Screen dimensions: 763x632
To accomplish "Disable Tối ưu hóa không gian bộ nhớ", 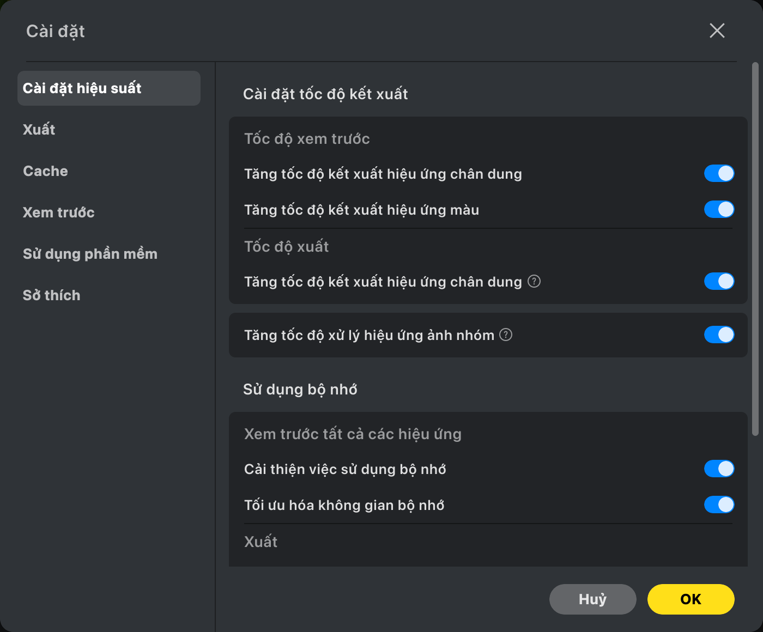I will [x=719, y=505].
